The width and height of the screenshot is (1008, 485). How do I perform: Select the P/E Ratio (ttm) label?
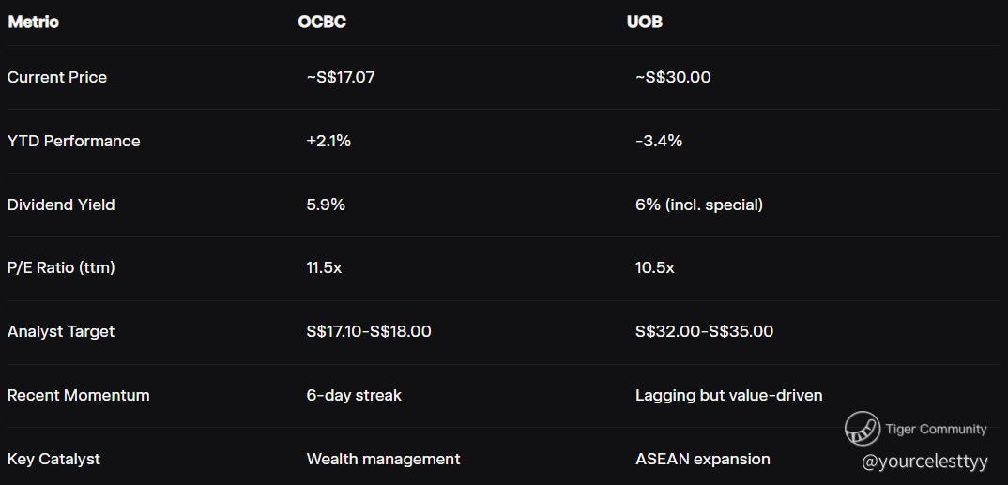pos(61,267)
